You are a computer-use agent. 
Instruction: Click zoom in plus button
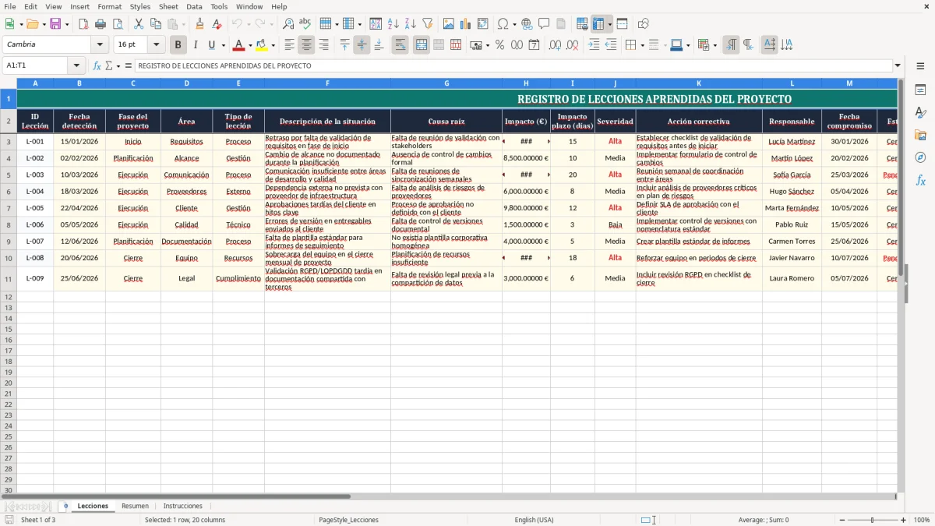tap(904, 520)
